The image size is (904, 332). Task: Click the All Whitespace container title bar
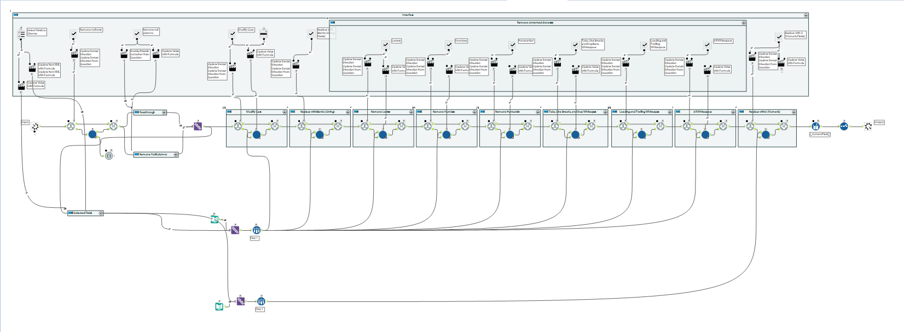pyautogui.click(x=705, y=112)
